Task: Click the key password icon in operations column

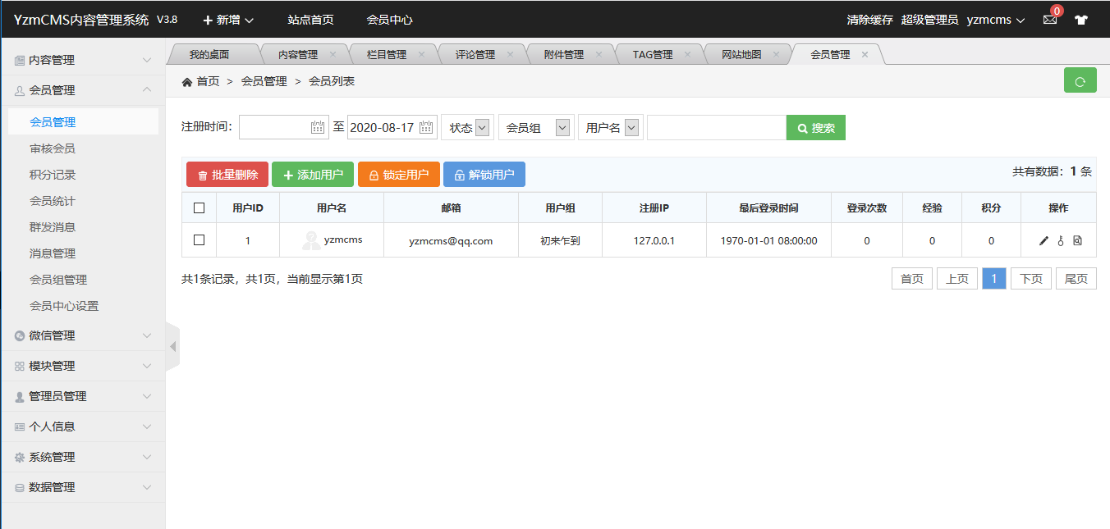Action: 1060,240
